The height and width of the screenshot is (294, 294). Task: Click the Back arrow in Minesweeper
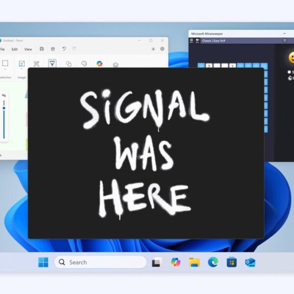(197, 41)
